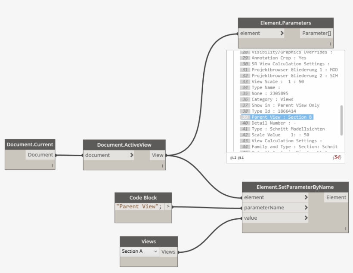Click the Code Block output port arrow
Viewport: 353px width, 273px height.
[x=168, y=207]
